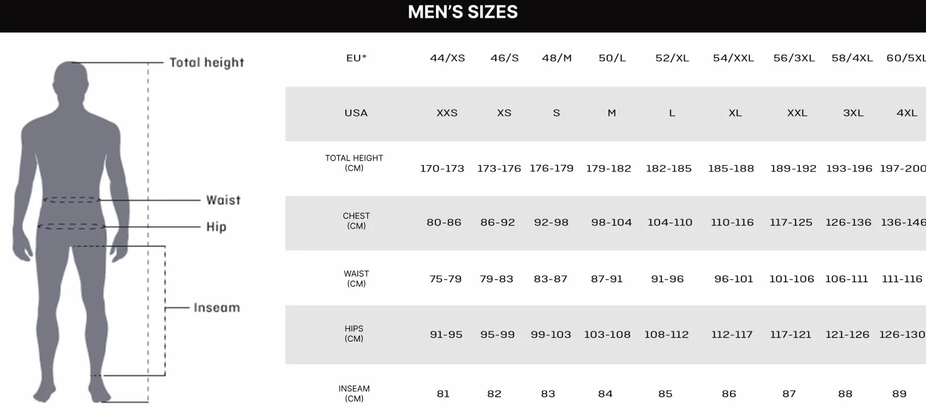Select the human body silhouette figure
The height and width of the screenshot is (414, 926).
(x=71, y=232)
